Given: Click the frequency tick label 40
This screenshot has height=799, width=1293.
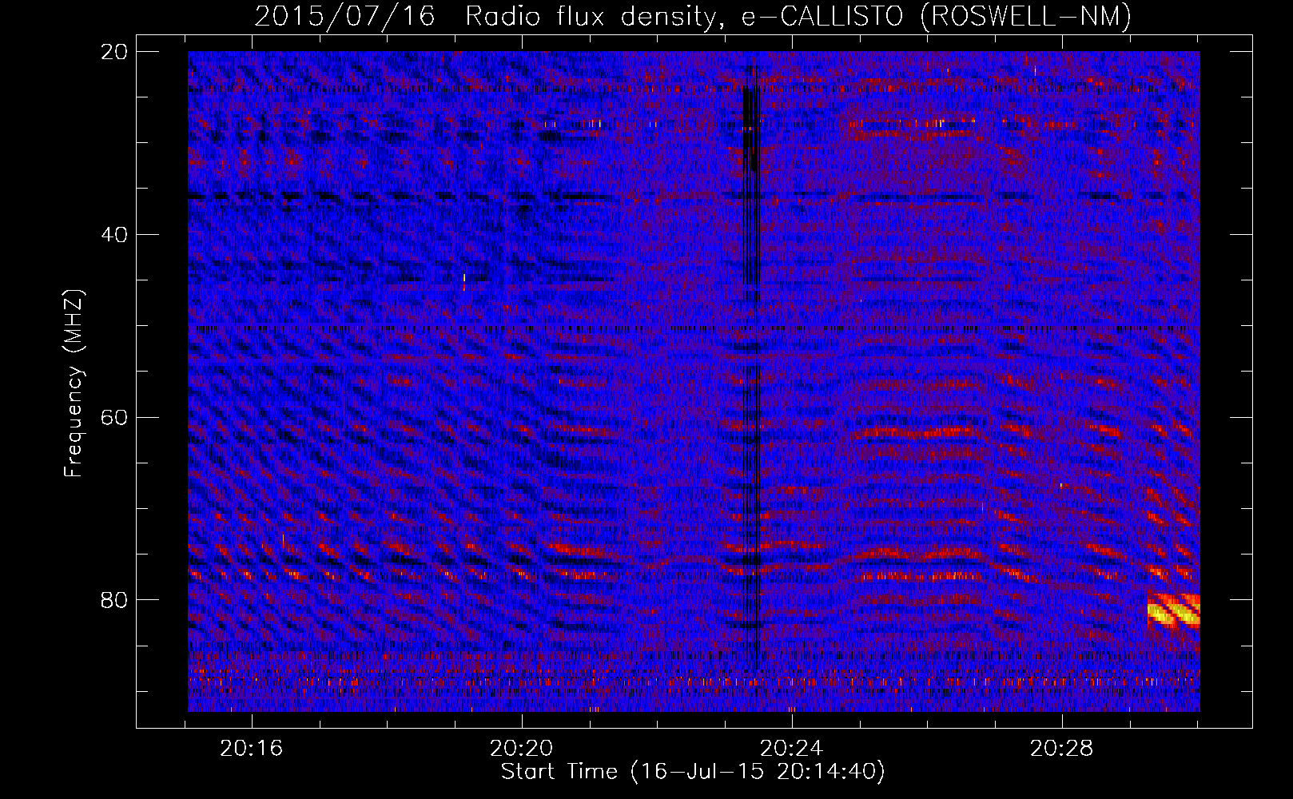Looking at the screenshot, I should coord(114,235).
